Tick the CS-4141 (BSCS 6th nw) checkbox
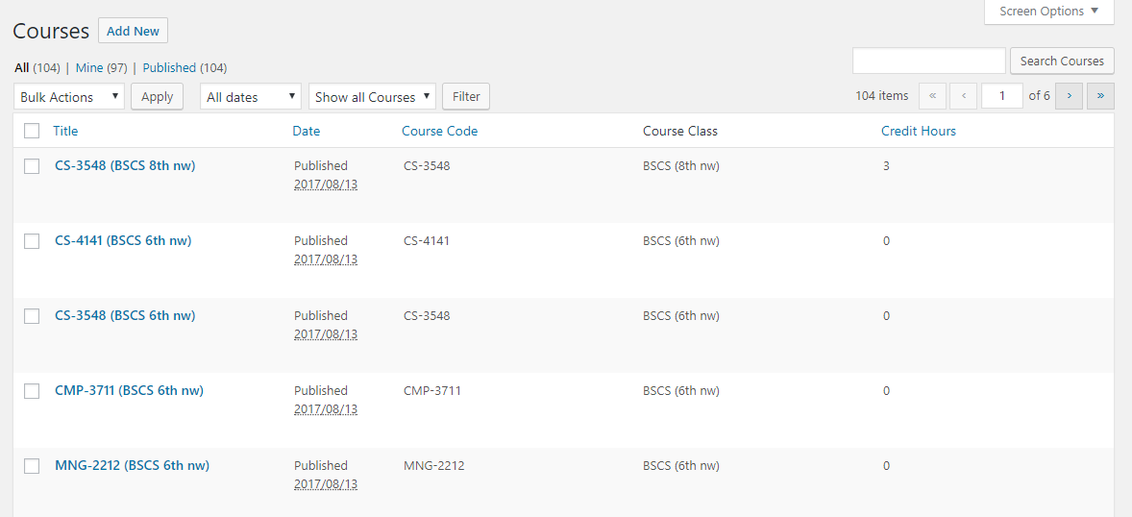Screen dimensions: 1132x517 click(32, 241)
